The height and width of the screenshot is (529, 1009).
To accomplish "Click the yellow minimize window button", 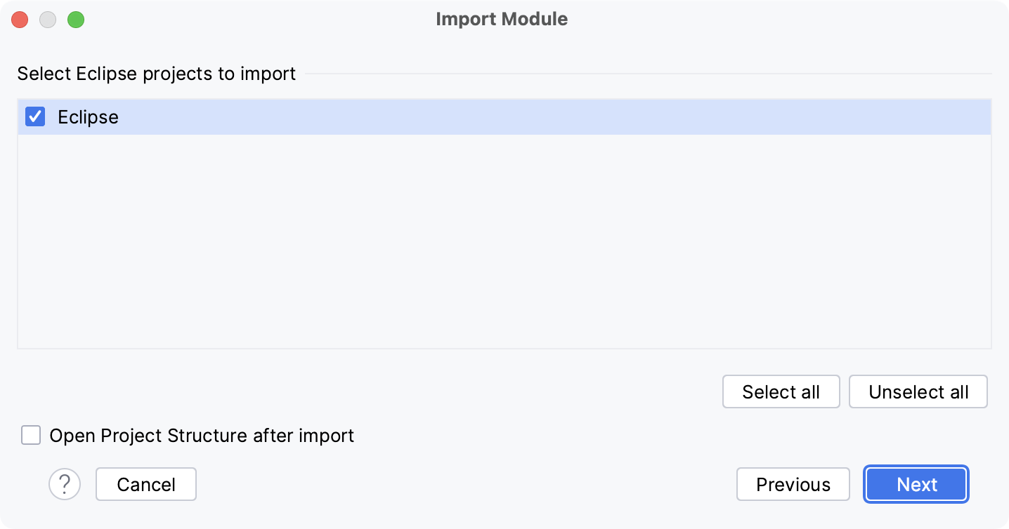I will tap(48, 20).
